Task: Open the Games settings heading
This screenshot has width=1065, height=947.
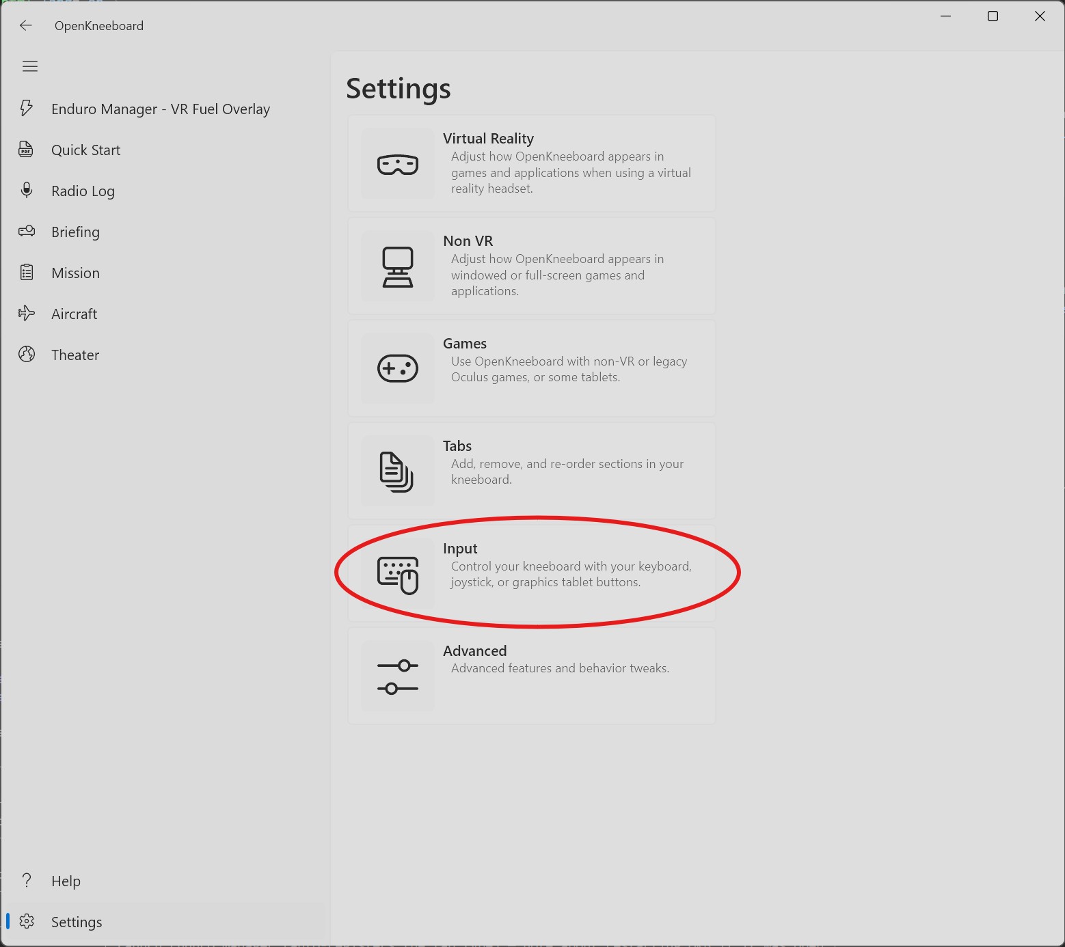Action: click(x=465, y=344)
